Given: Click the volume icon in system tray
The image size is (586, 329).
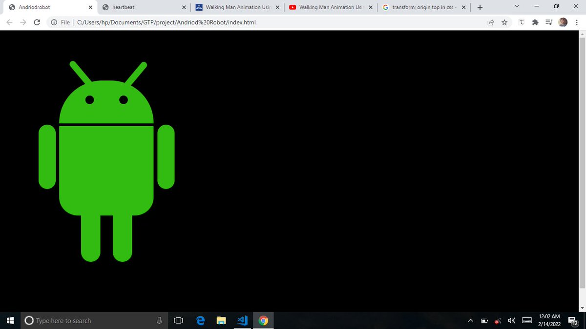Looking at the screenshot, I should tap(511, 320).
